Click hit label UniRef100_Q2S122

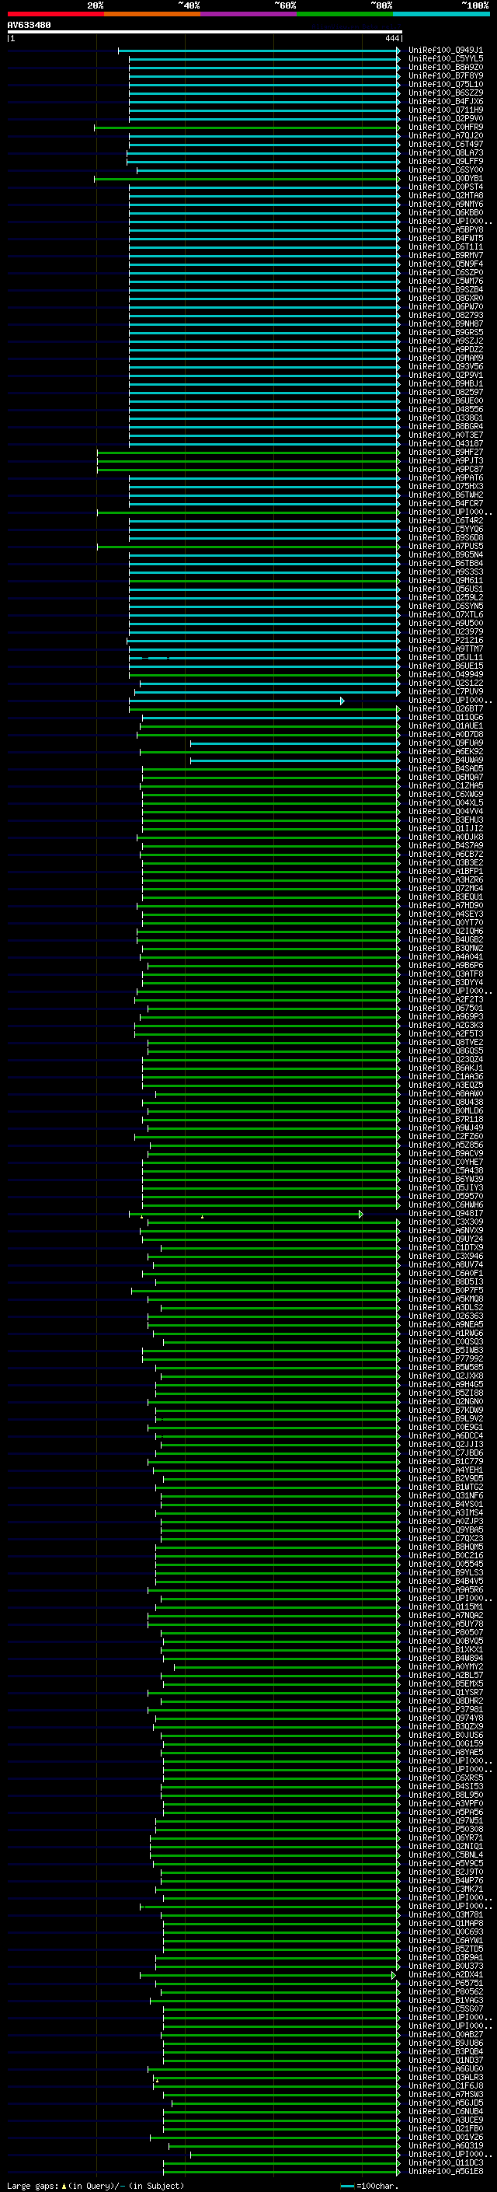pyautogui.click(x=445, y=683)
